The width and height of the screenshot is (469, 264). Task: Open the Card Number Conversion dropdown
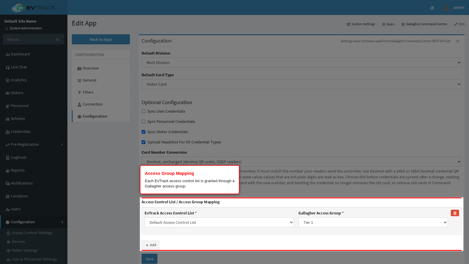(x=302, y=162)
